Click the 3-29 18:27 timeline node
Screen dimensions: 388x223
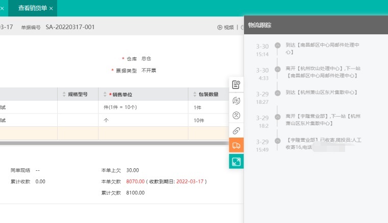pyautogui.click(x=277, y=93)
